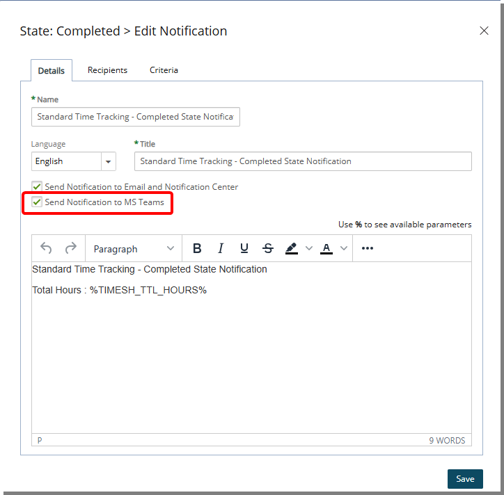Open the Paragraph format dropdown

tap(134, 249)
